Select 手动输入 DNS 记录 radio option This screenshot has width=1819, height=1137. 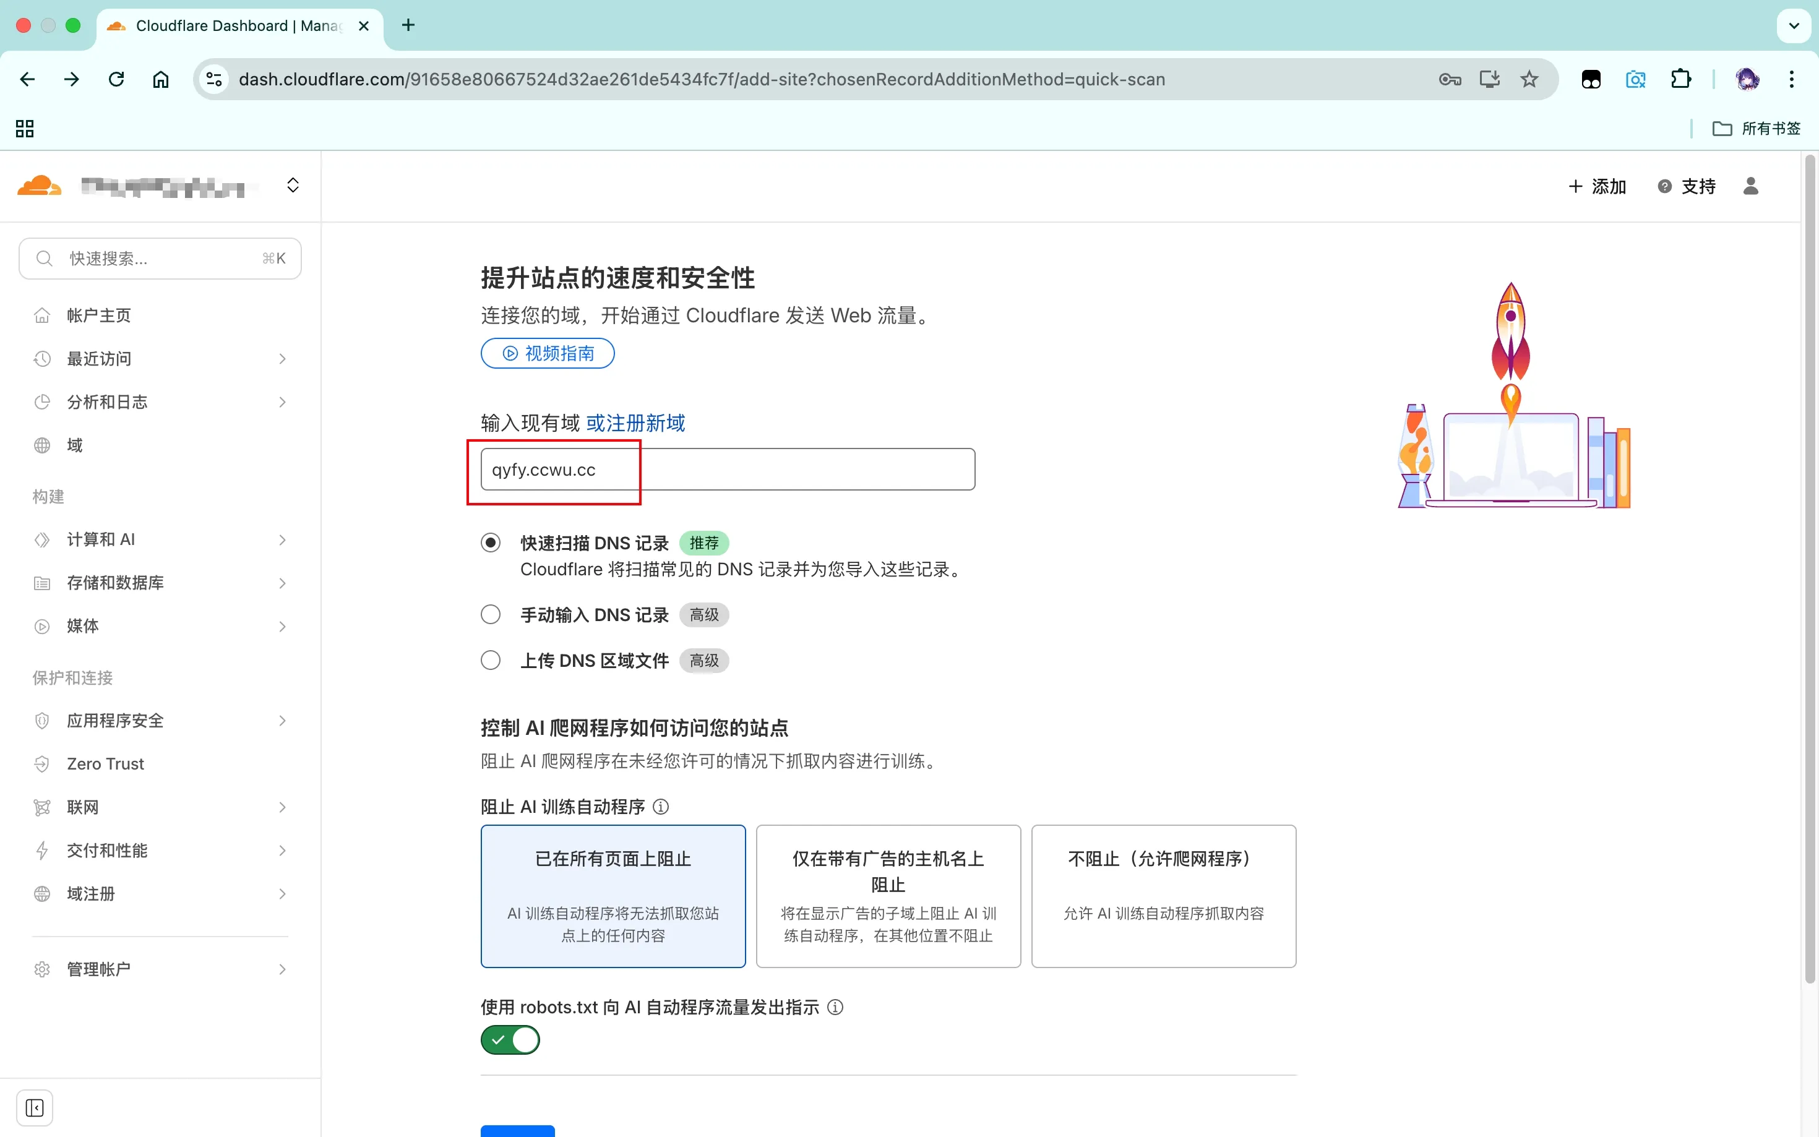[x=490, y=615]
